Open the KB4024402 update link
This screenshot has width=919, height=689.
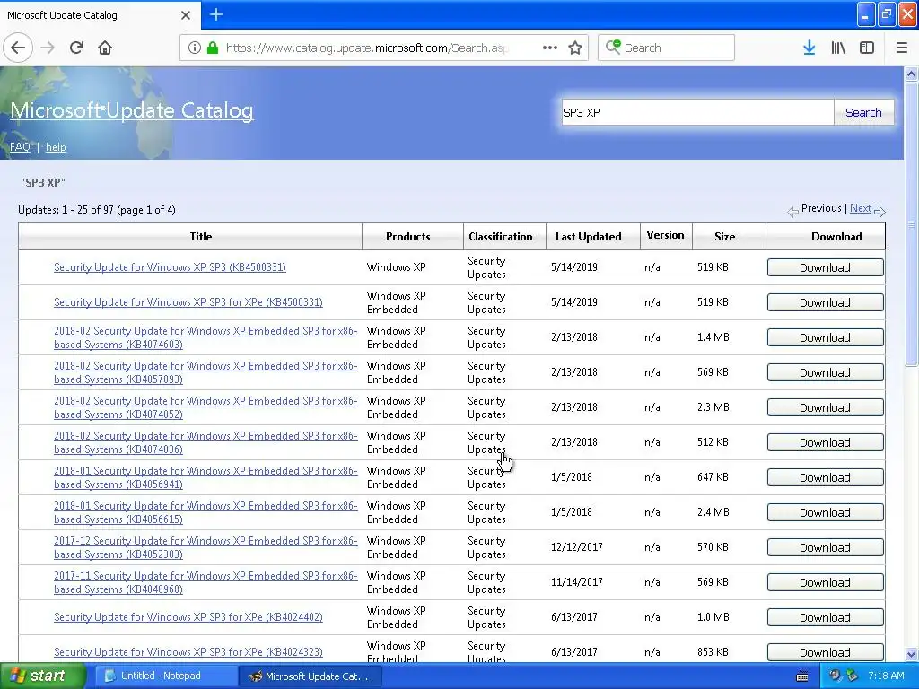[x=188, y=617]
